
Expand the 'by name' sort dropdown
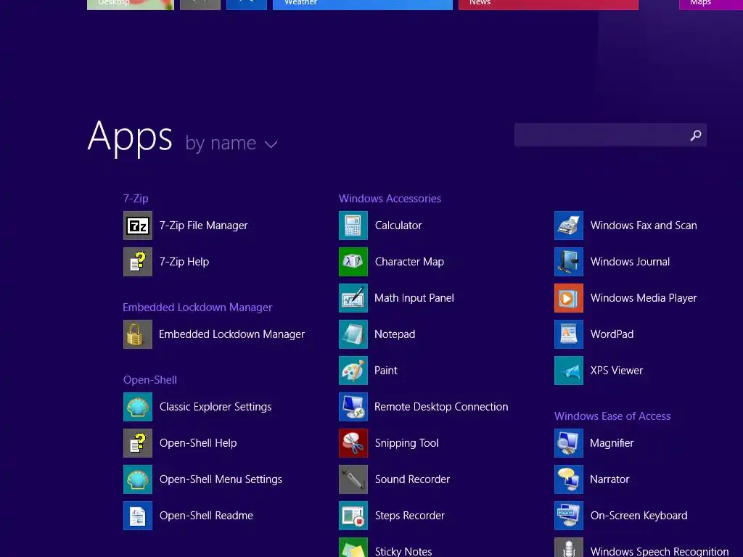point(231,143)
